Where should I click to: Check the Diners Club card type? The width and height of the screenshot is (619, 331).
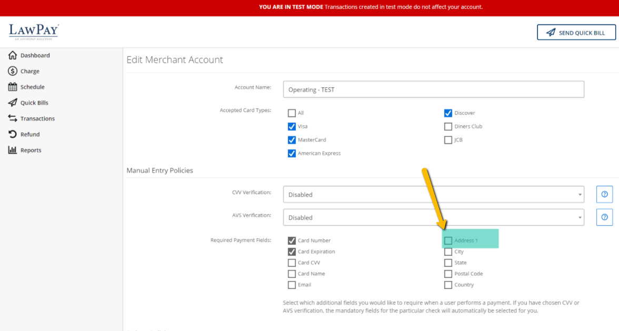[448, 126]
